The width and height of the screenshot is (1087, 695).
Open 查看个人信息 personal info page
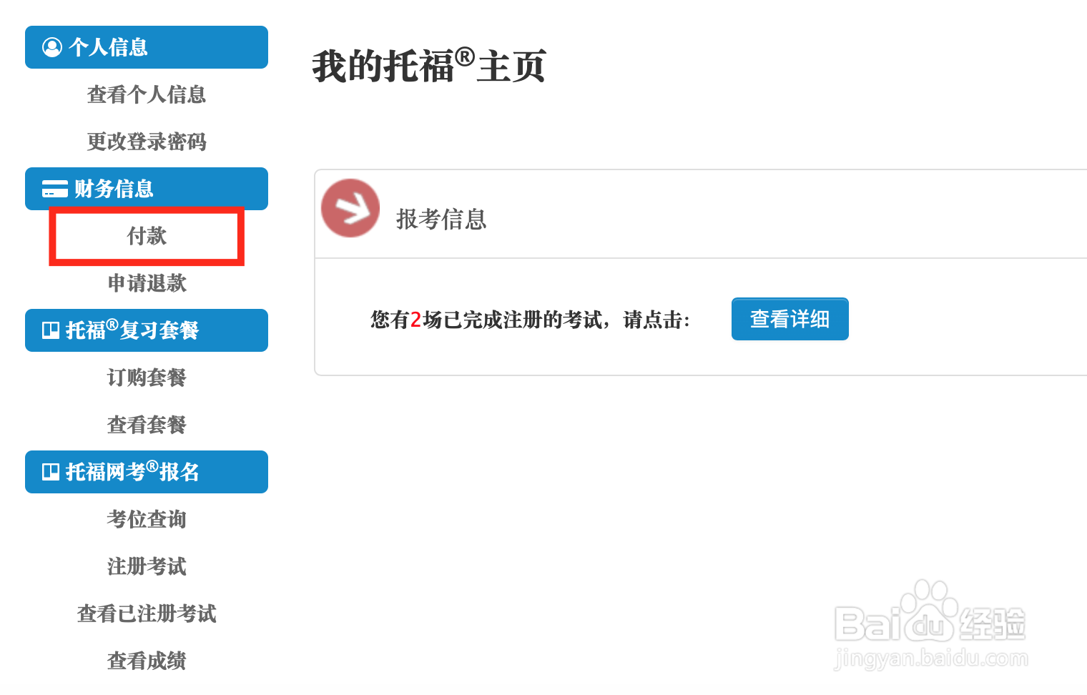(x=146, y=94)
